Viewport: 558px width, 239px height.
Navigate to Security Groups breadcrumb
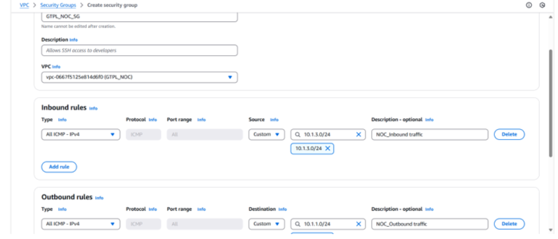58,5
